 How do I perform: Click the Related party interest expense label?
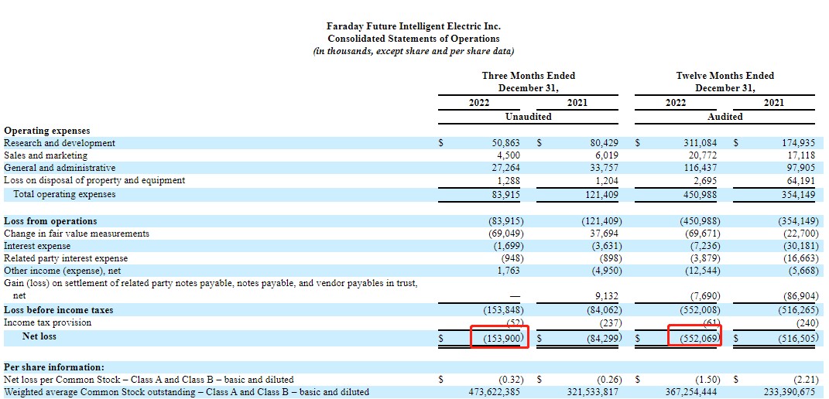[66, 258]
